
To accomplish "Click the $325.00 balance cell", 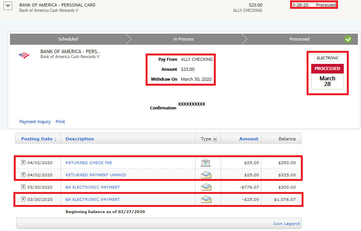I will pos(287,175).
